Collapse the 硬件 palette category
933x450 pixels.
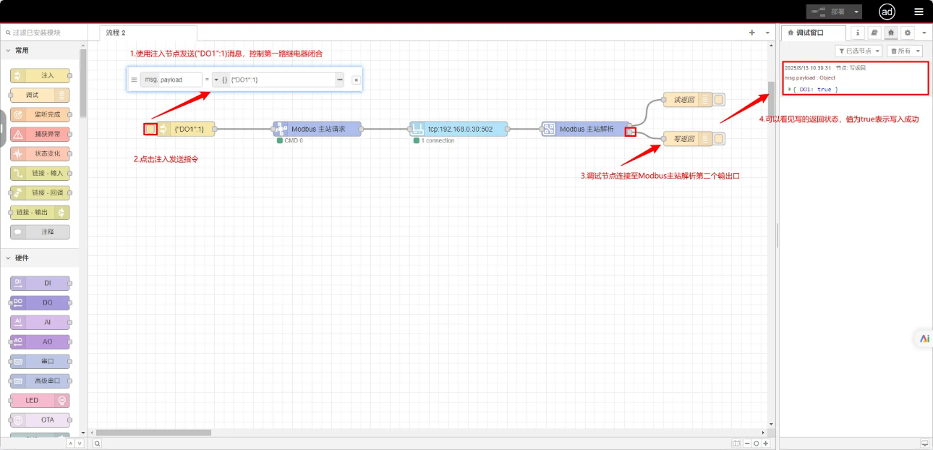(9, 258)
